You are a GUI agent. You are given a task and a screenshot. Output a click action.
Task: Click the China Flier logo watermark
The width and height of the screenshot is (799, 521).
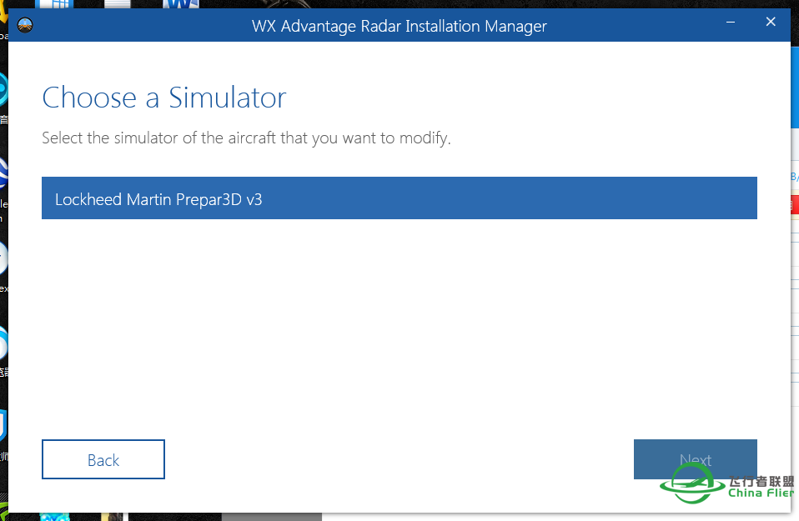[x=726, y=485]
